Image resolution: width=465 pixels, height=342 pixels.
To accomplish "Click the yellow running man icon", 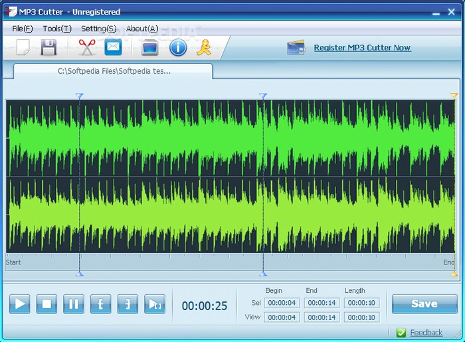I will (203, 48).
